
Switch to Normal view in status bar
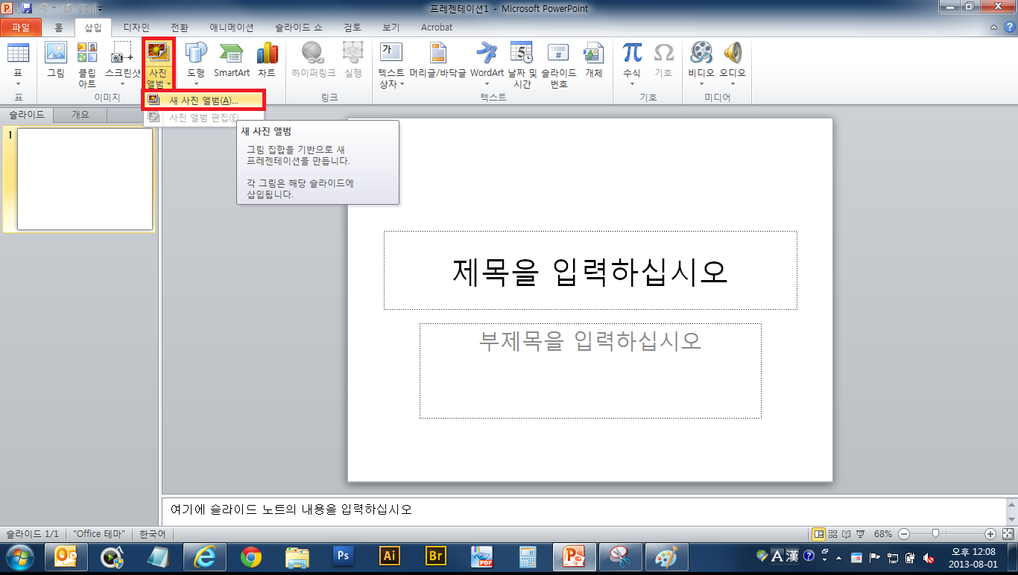[x=819, y=534]
